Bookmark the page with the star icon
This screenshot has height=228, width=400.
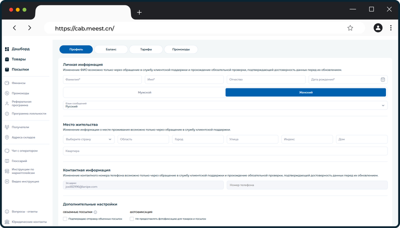350,28
